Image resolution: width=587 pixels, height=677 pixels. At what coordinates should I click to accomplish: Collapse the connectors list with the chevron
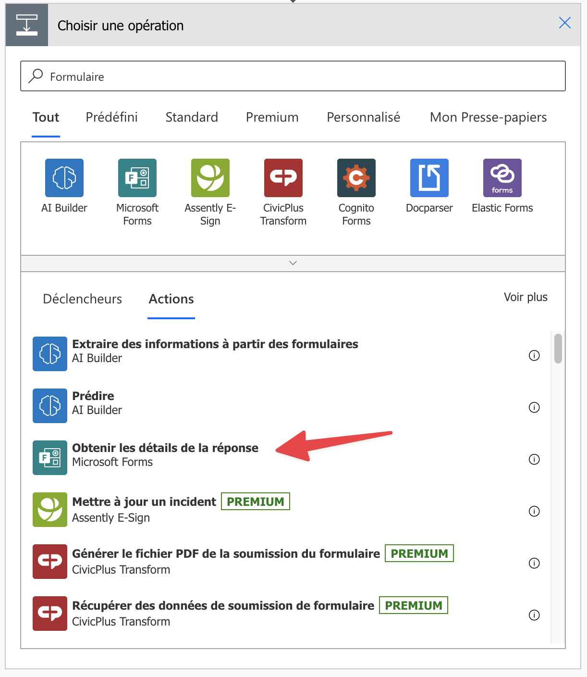(x=293, y=263)
